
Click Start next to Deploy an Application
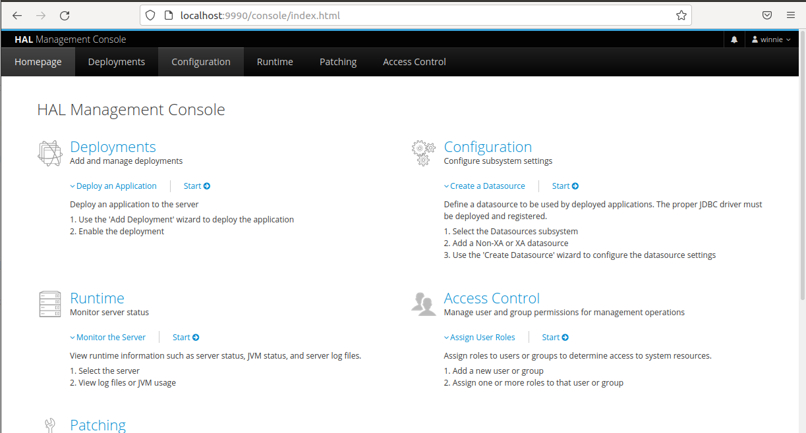pyautogui.click(x=197, y=186)
